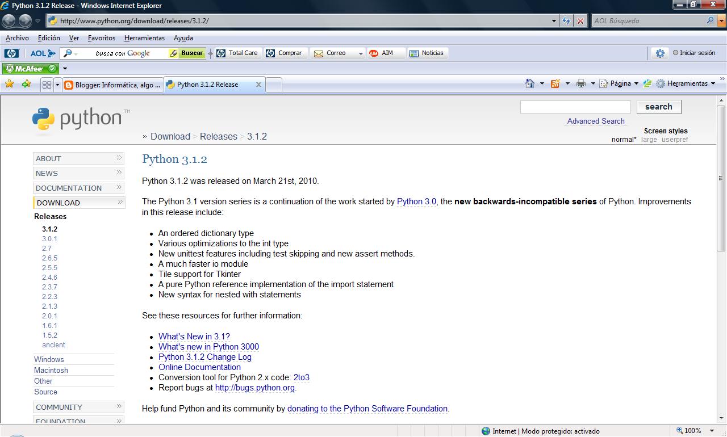Open Herramientas in the menu bar
This screenshot has width=727, height=437.
144,38
